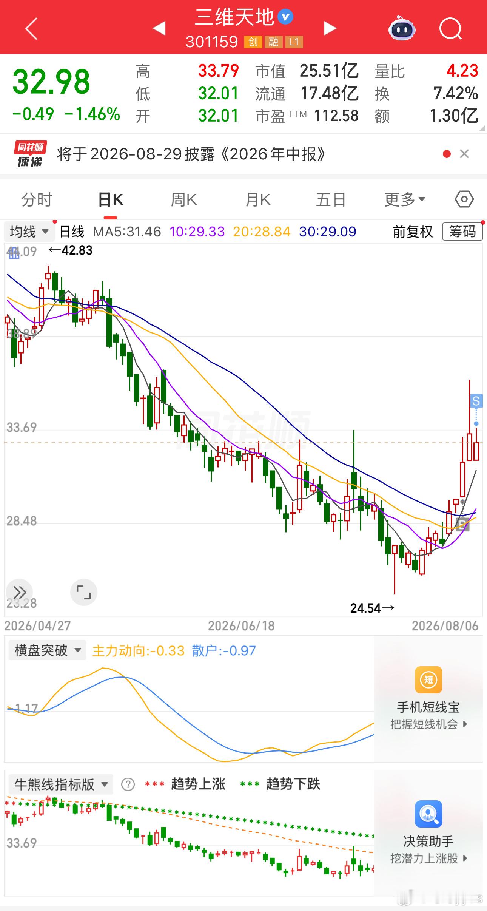The image size is (487, 911).
Task: Open the 决策助手 blue icon
Action: (x=428, y=814)
